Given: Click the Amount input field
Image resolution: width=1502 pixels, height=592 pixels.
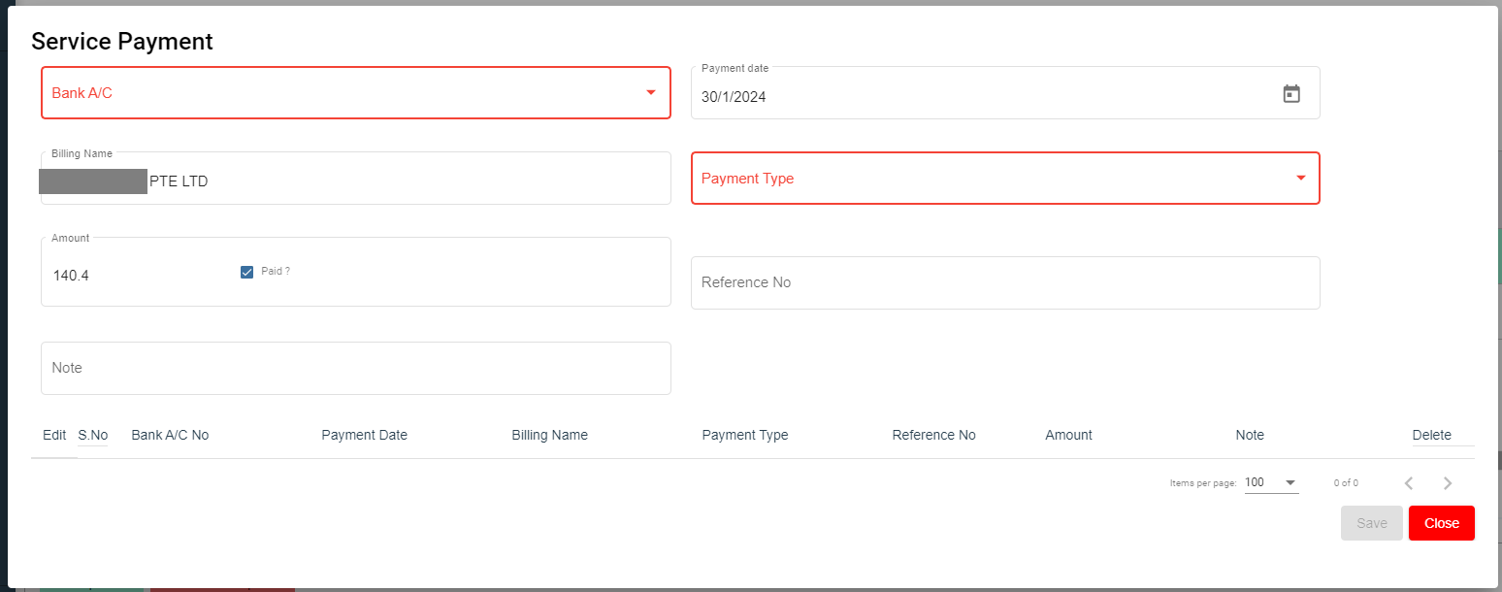Looking at the screenshot, I should click(136, 276).
